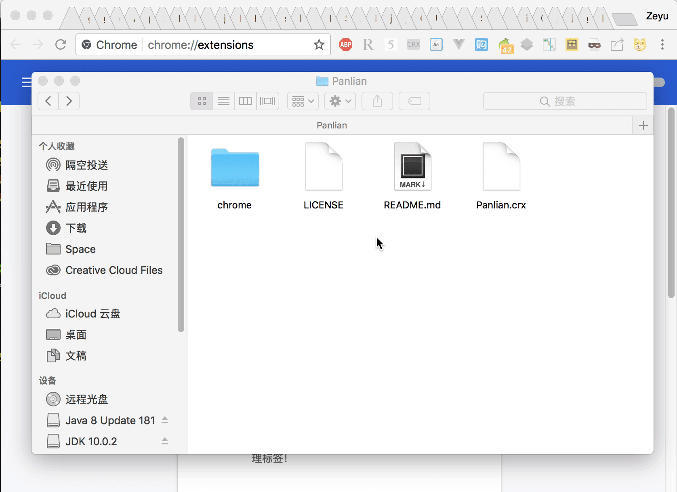The height and width of the screenshot is (492, 677).
Task: Open the CRX extension icon
Action: coord(413,44)
